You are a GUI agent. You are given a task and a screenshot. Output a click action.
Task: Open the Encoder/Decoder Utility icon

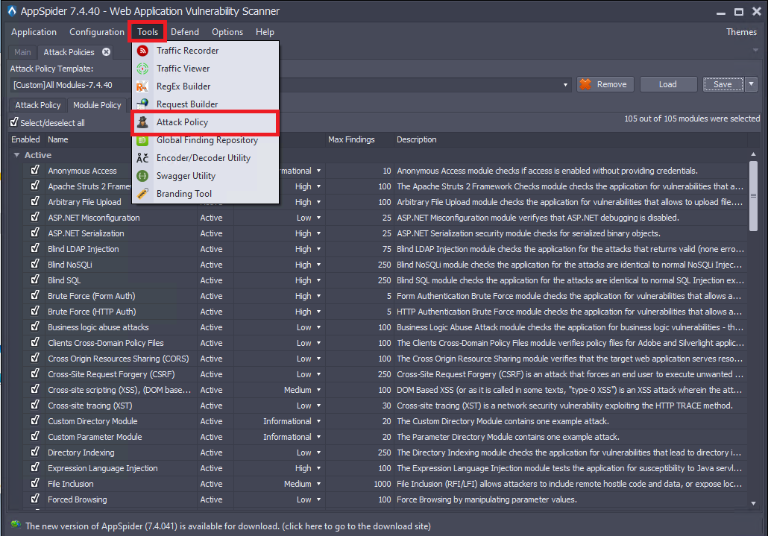[x=142, y=158]
